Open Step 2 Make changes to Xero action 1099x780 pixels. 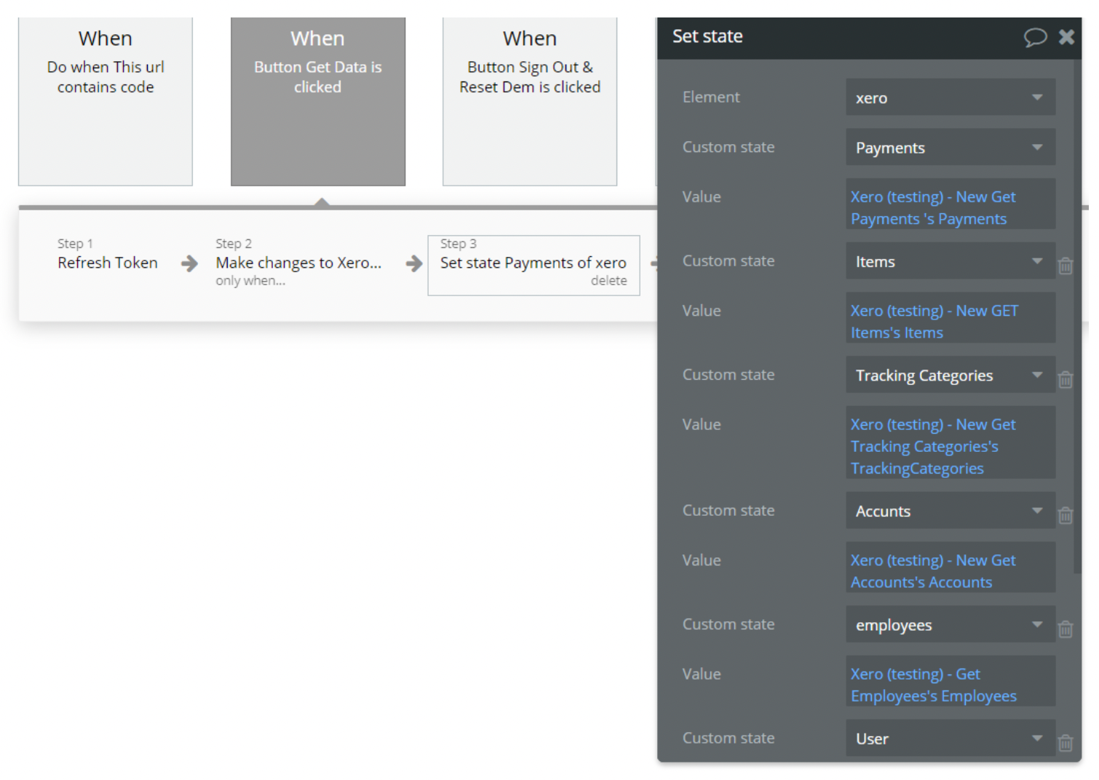pos(298,263)
